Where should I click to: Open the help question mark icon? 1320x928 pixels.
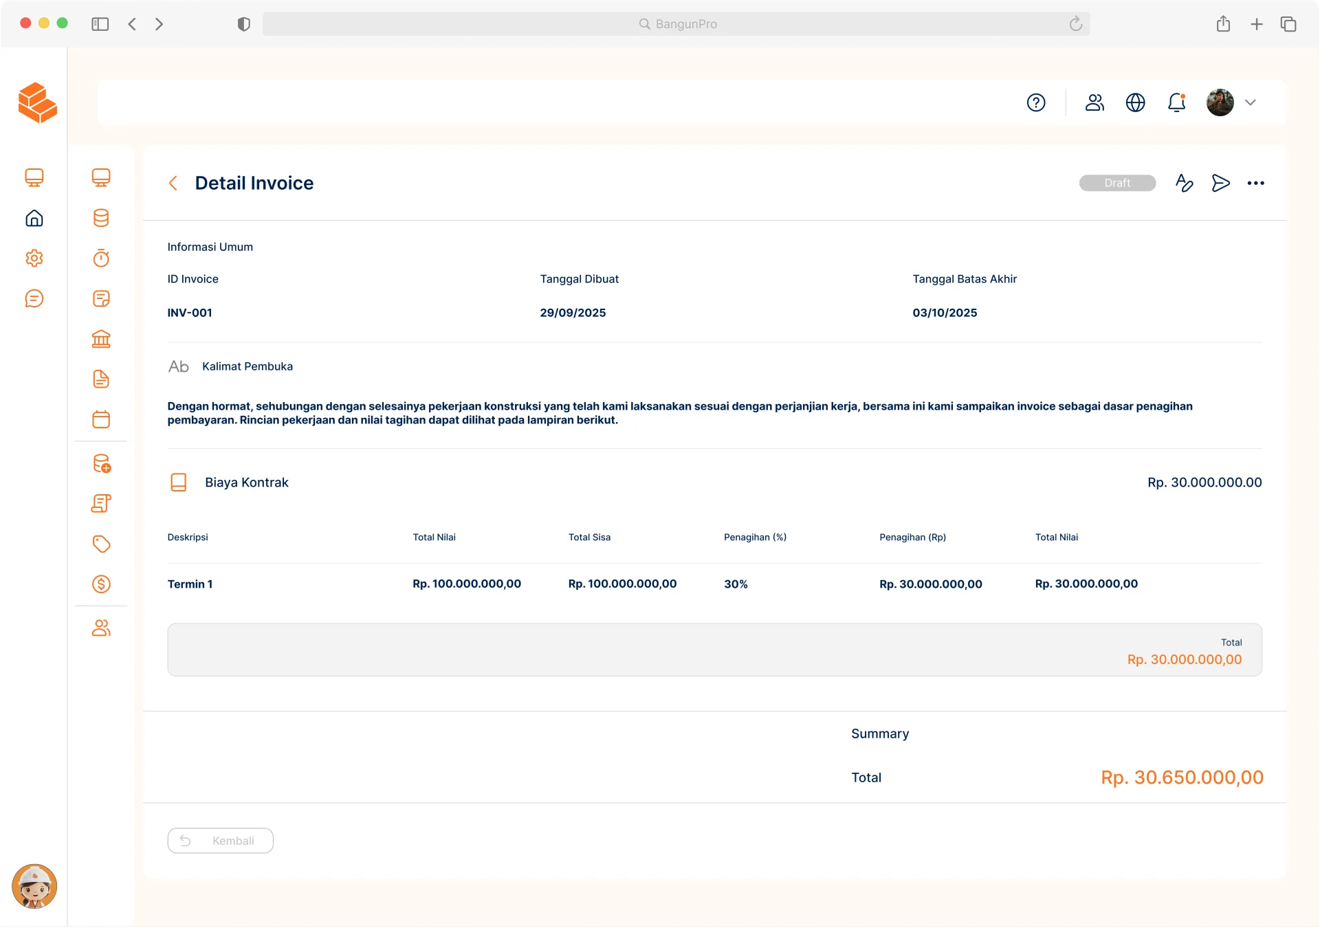click(1036, 102)
